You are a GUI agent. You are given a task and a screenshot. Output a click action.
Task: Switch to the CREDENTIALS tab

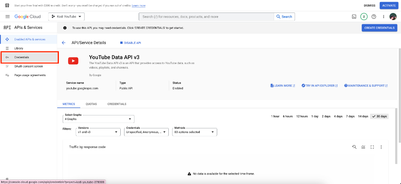[117, 104]
